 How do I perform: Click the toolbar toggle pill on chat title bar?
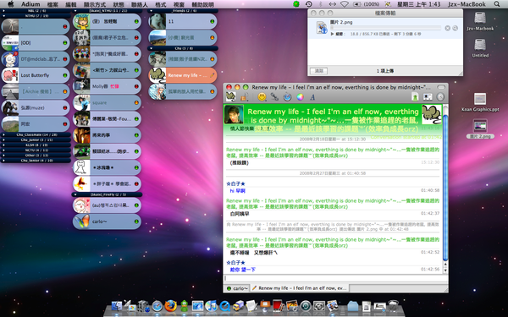pyautogui.click(x=441, y=87)
